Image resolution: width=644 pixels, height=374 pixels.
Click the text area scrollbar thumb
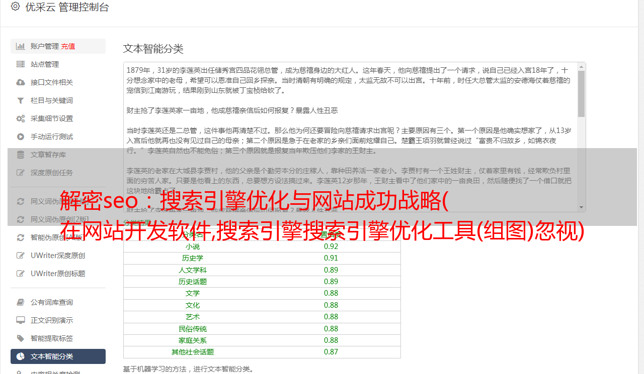tap(582, 94)
